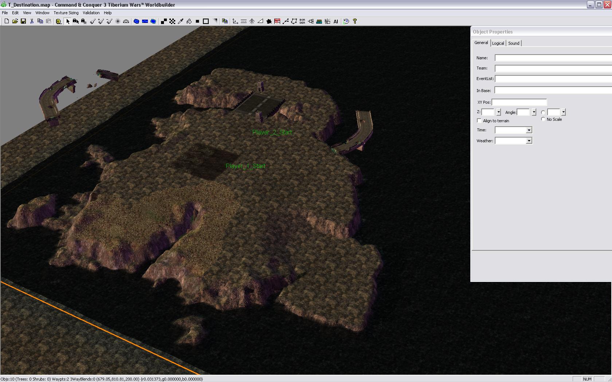The height and width of the screenshot is (382, 612).
Task: Click the NUM indicator in status bar
Action: pos(587,379)
